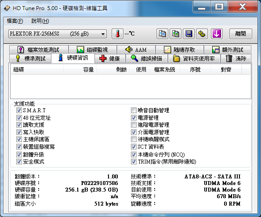The image size is (261, 217).
Task: Switch to the 錯誤掃描 tab
Action: coord(147,58)
